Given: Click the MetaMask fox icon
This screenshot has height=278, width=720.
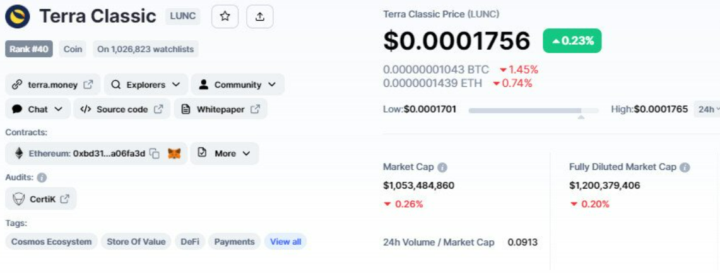Looking at the screenshot, I should pos(174,153).
